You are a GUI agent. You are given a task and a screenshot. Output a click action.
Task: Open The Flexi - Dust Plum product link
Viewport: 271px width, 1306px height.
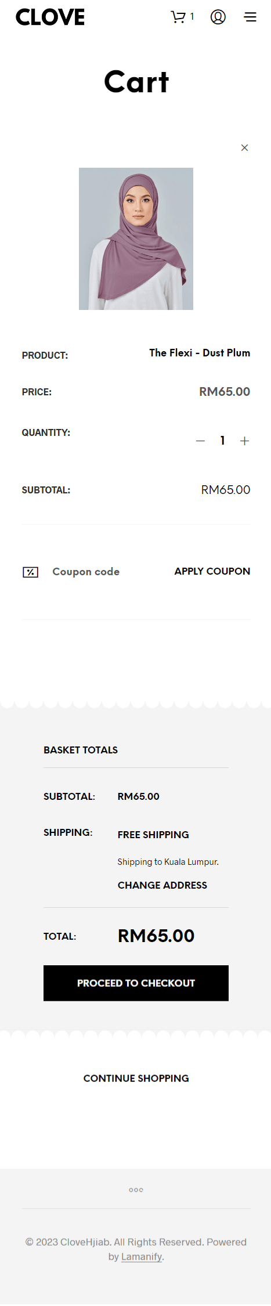200,352
